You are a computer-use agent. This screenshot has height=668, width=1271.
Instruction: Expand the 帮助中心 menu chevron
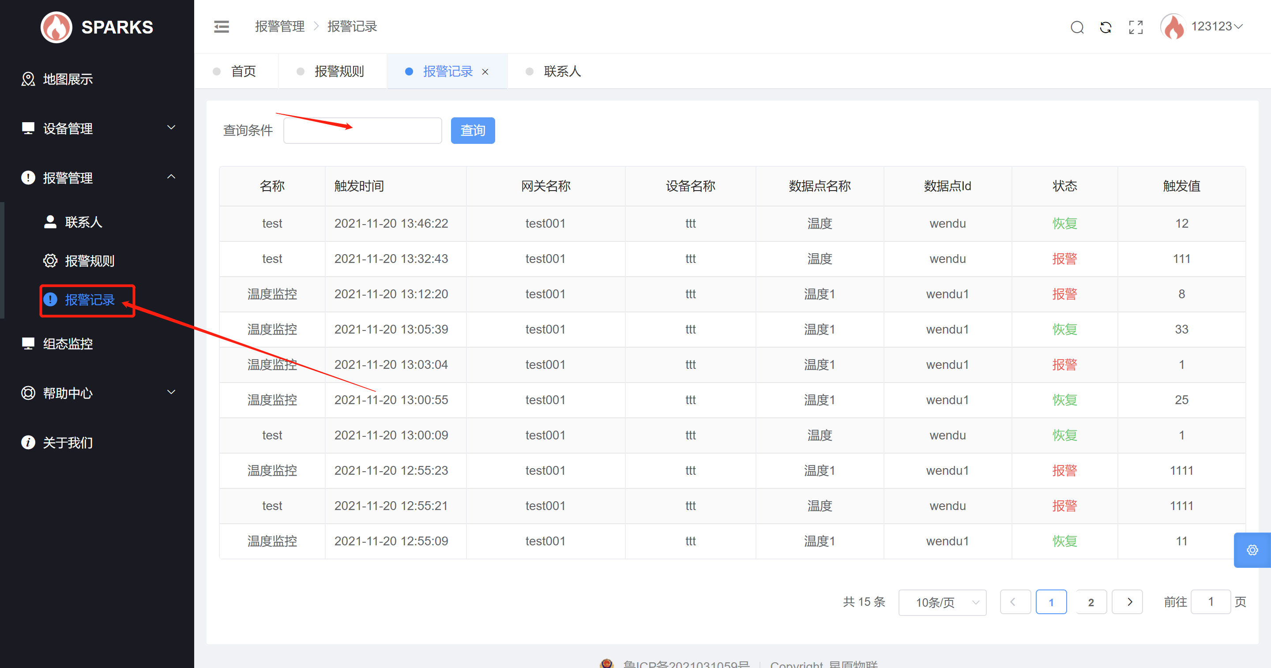click(171, 392)
